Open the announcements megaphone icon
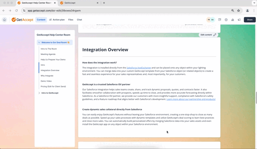 pos(239,20)
